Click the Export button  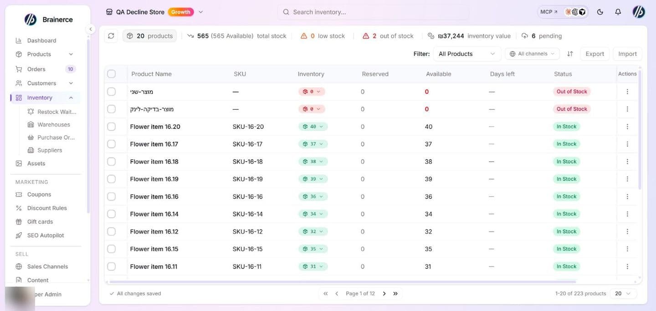pos(594,54)
